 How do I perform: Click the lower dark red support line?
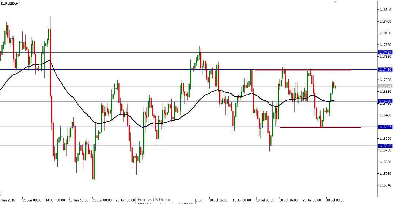pyautogui.click(x=320, y=127)
